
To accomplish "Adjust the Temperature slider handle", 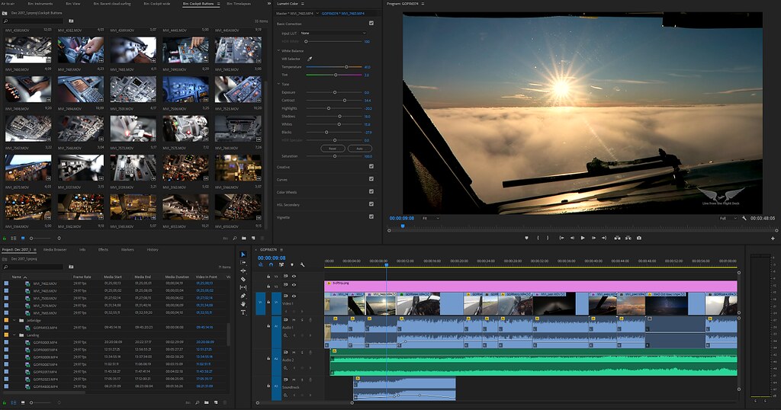I will 346,66.
